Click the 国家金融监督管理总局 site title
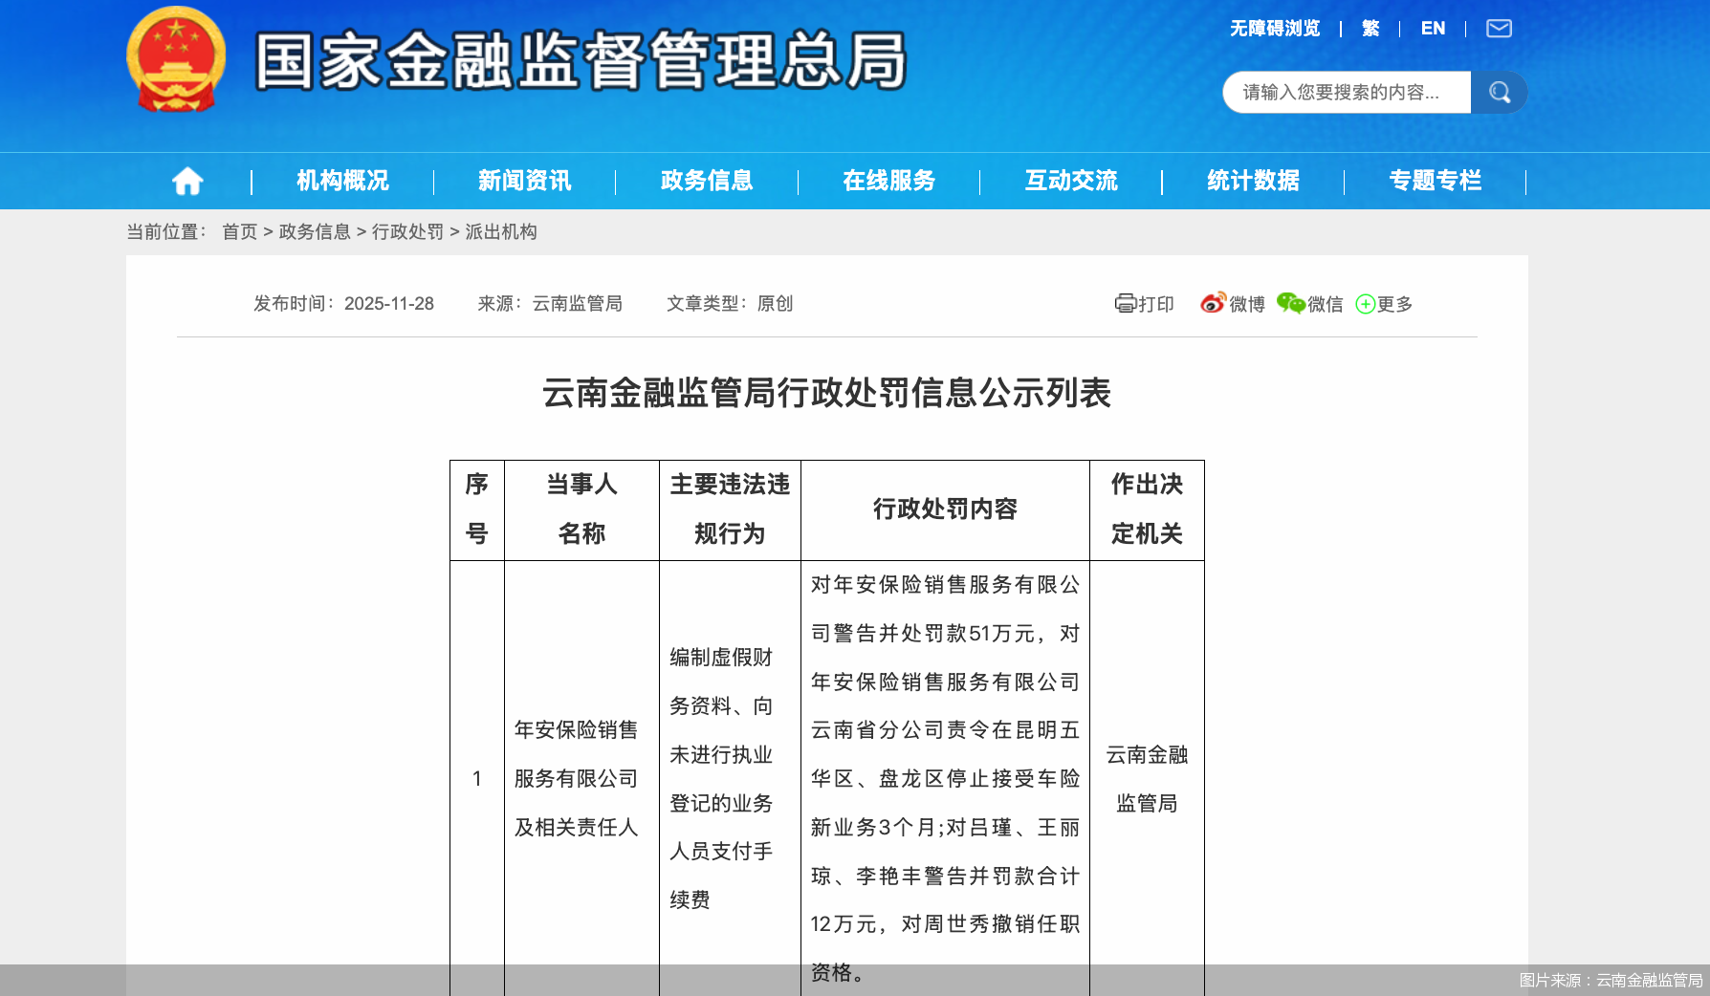Viewport: 1710px width, 996px height. click(x=581, y=60)
